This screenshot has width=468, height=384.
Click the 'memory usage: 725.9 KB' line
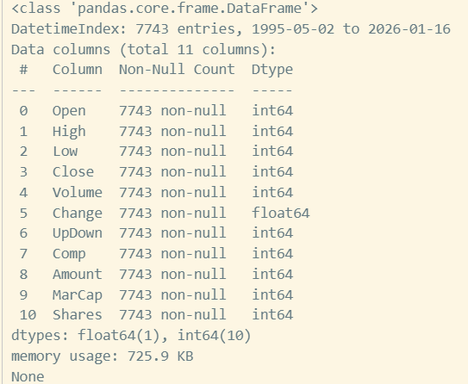[102, 356]
